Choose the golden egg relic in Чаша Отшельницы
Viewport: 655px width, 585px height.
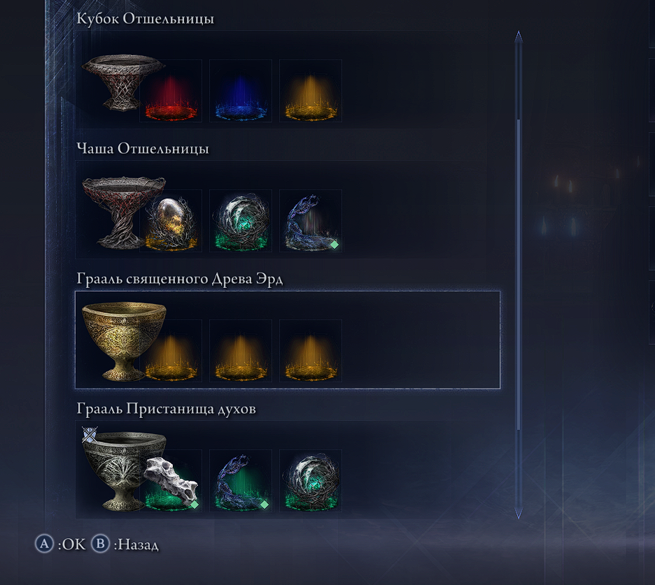(171, 221)
